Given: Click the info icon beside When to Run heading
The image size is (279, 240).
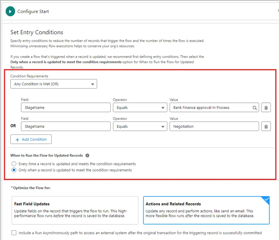Looking at the screenshot, I should [87, 156].
